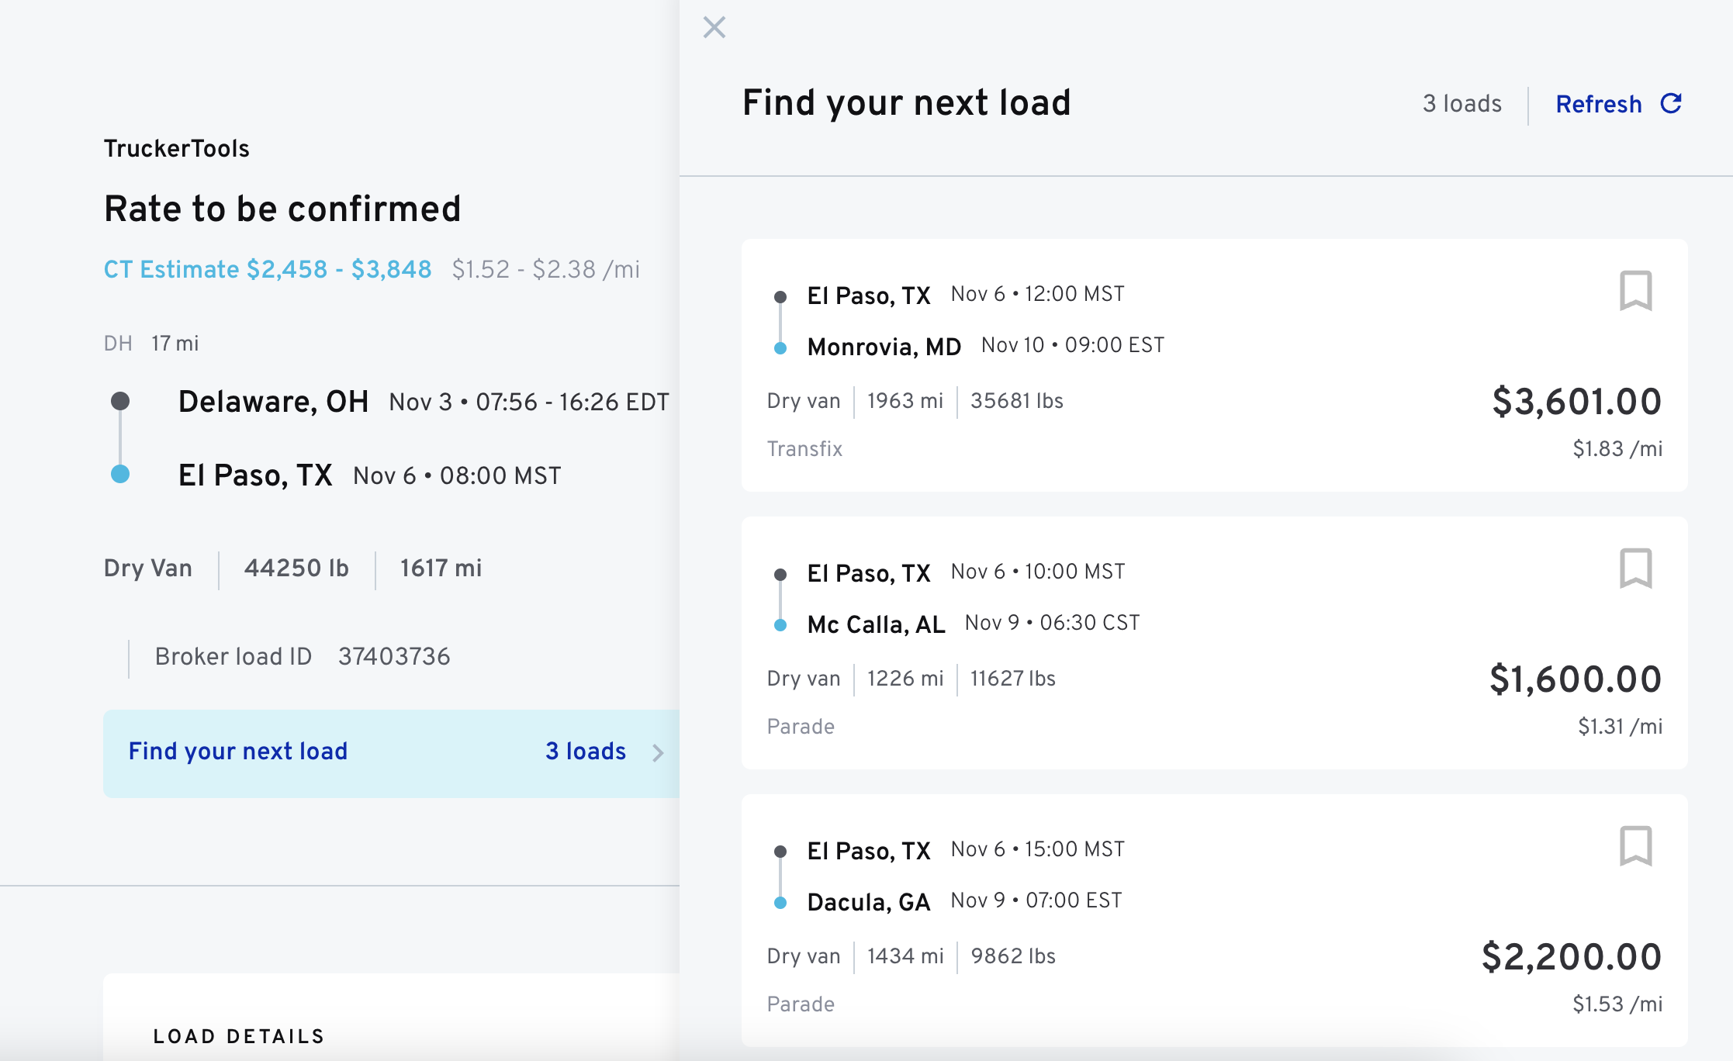This screenshot has height=1061, width=1733.
Task: Click the LOAD DETAILS section header
Action: (x=239, y=1036)
